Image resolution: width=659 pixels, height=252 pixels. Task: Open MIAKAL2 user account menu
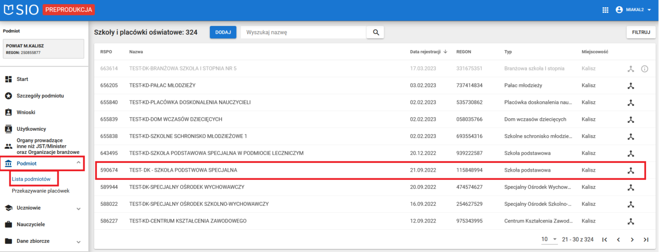click(x=633, y=10)
